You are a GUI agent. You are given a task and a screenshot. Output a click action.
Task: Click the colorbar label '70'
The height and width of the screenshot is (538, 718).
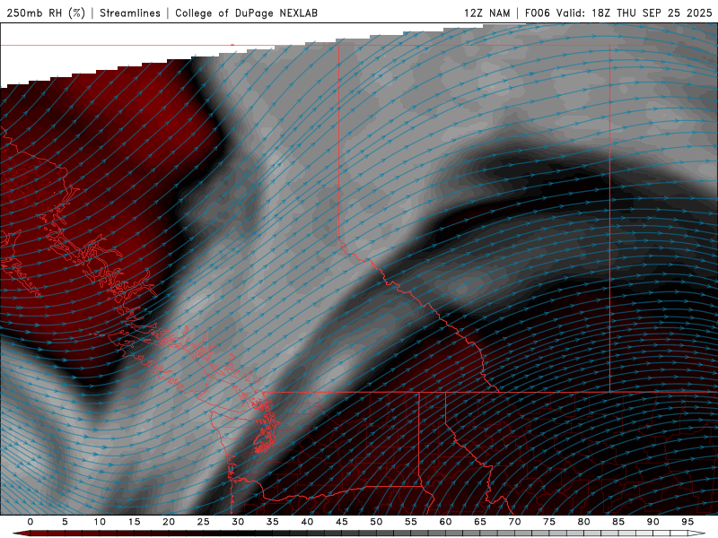coord(514,522)
